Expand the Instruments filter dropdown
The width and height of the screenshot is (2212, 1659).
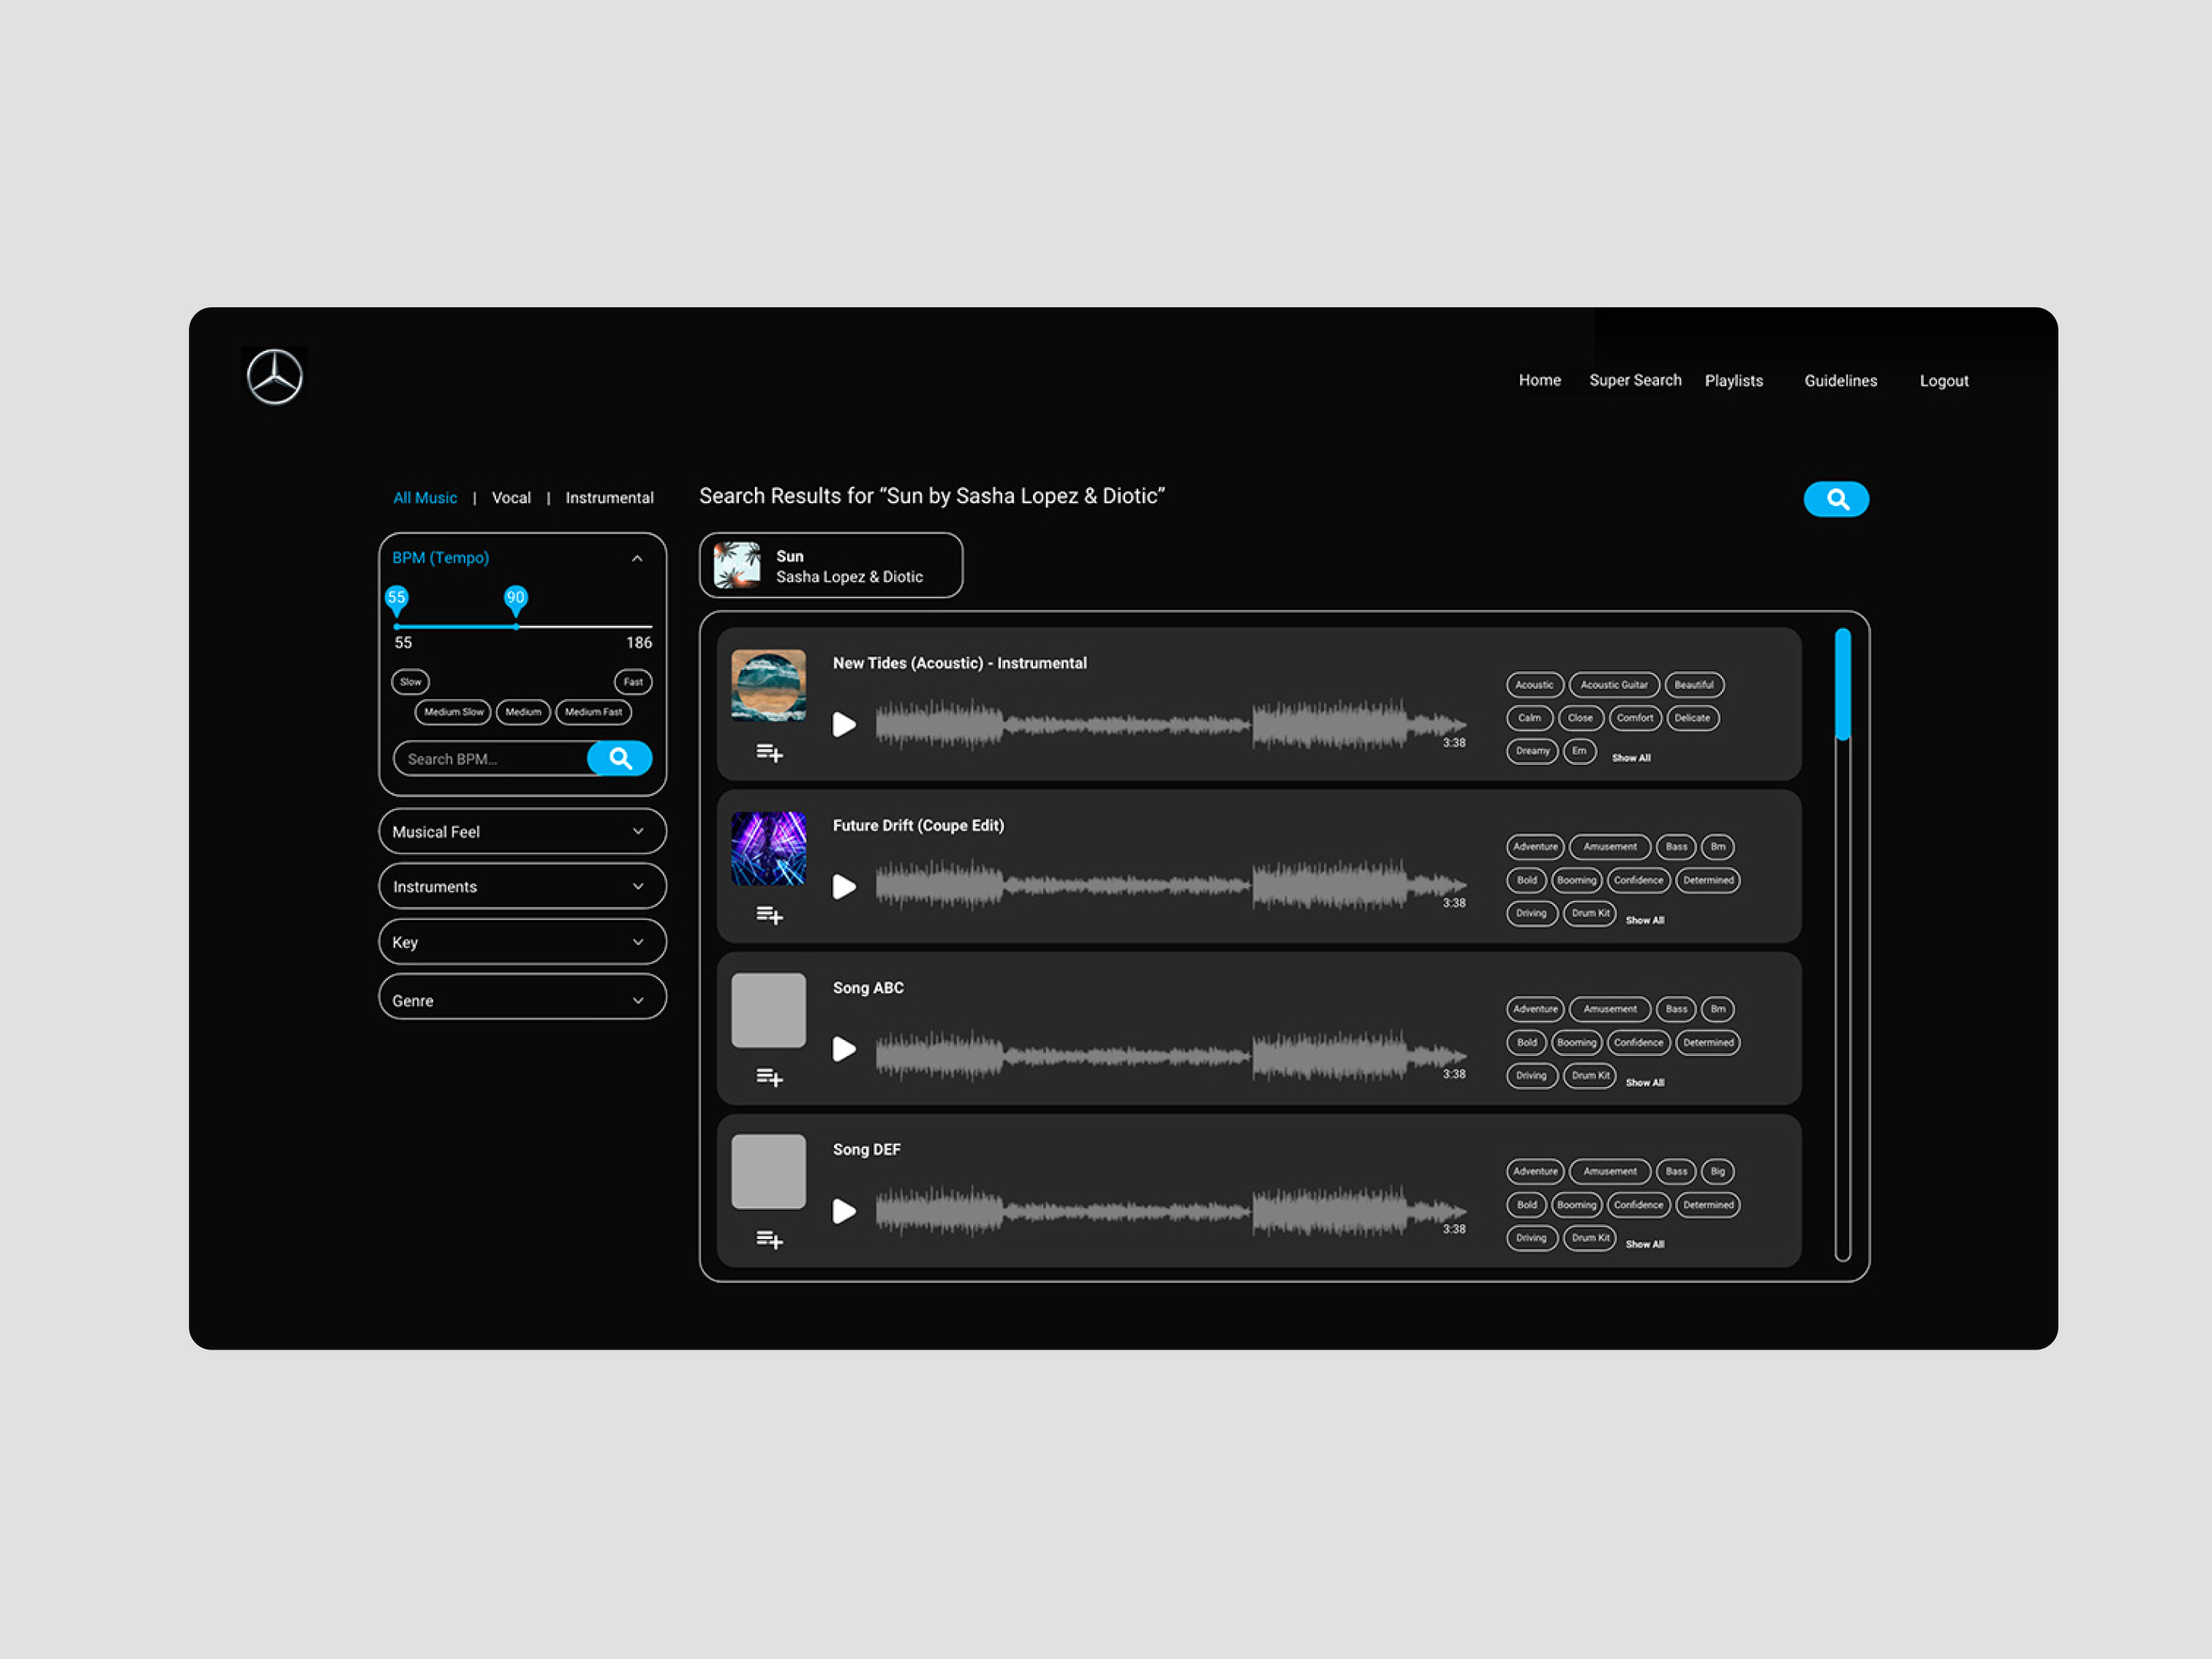point(518,887)
